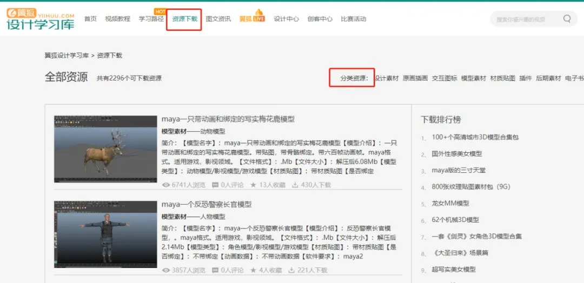Filter by 模型素材 category
This screenshot has width=584, height=283.
474,78
